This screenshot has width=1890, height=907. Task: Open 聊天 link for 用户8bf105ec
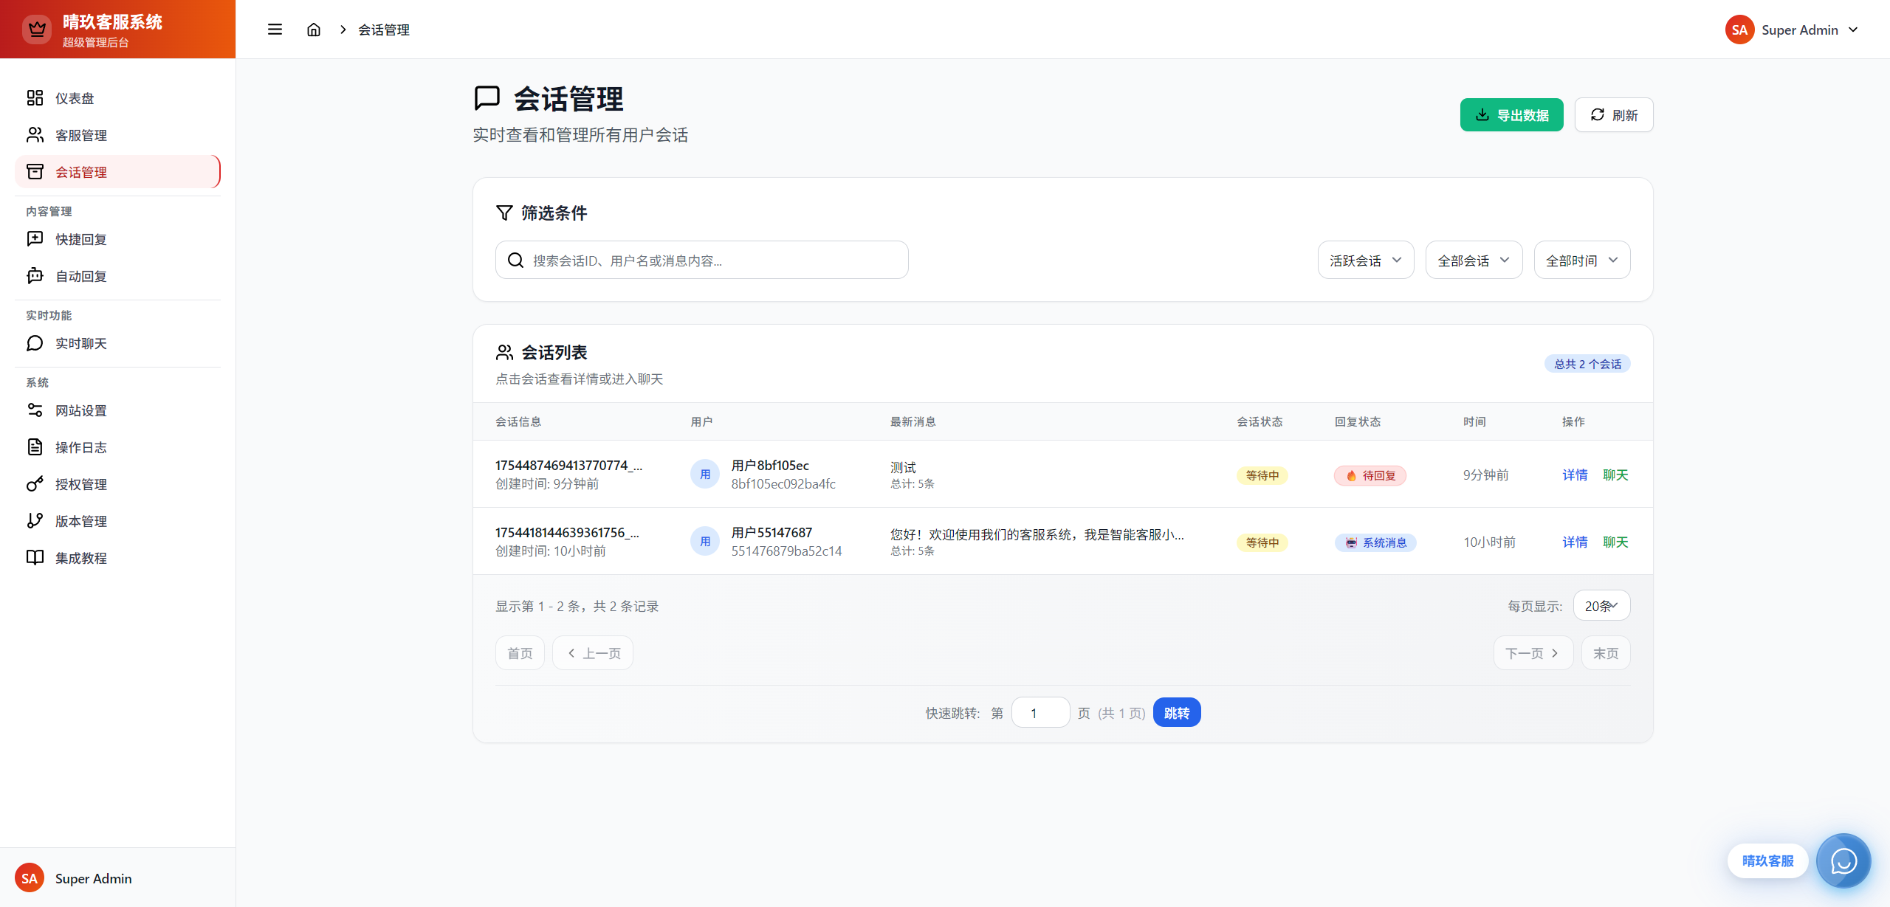point(1615,475)
